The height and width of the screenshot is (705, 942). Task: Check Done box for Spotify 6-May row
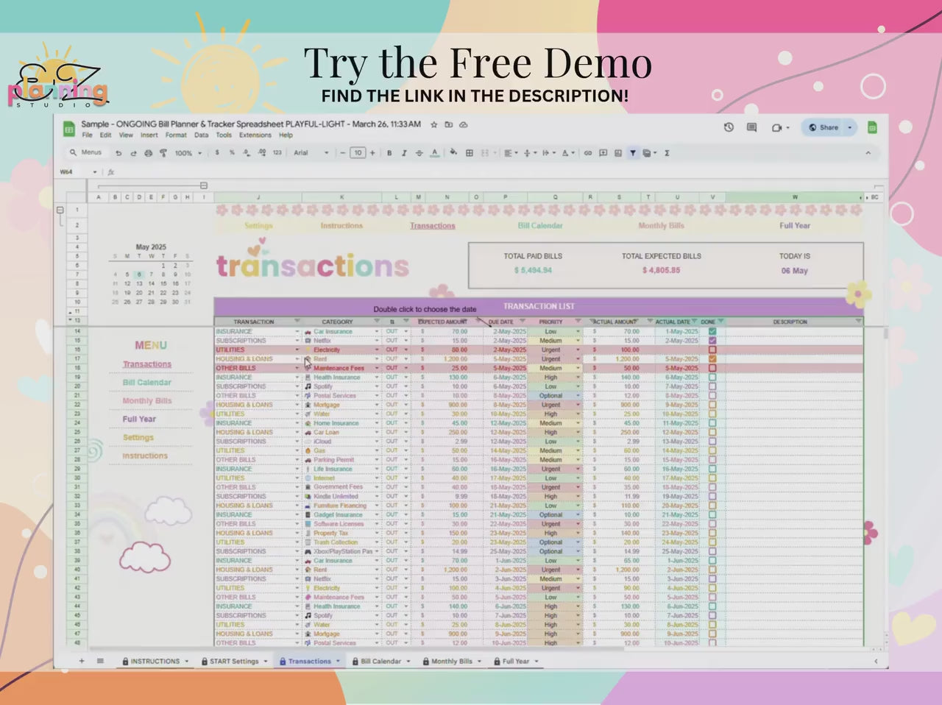click(x=712, y=386)
